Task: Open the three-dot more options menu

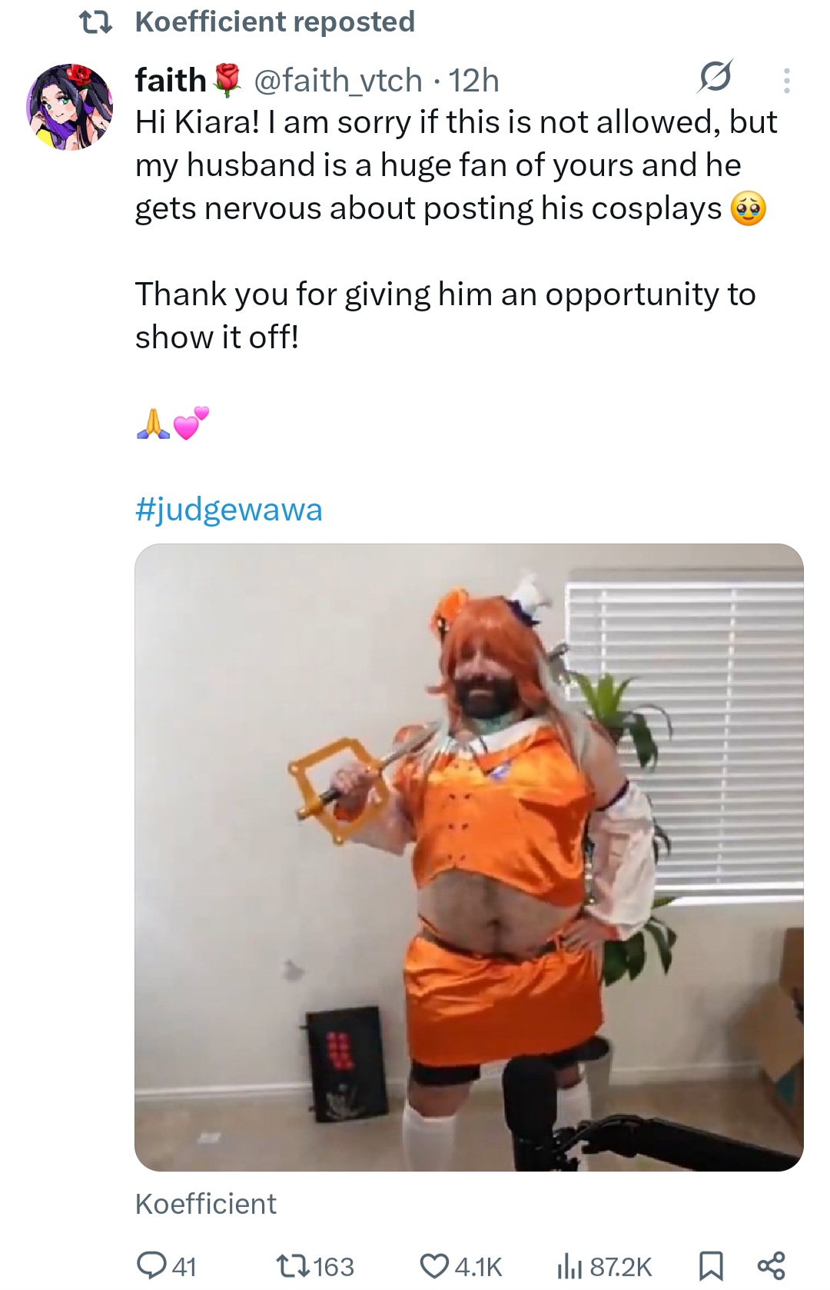Action: (786, 80)
